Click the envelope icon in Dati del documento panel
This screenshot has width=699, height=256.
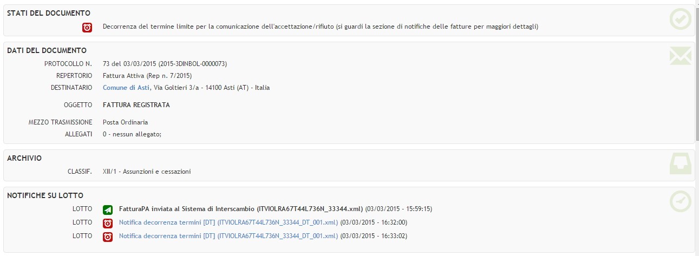click(680, 56)
